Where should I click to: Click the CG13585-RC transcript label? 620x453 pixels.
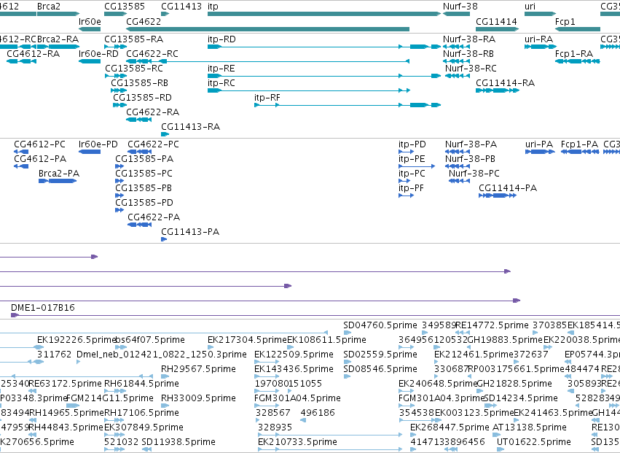point(134,69)
